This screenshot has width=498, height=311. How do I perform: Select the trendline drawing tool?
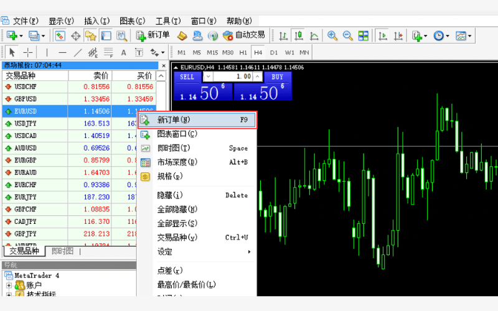[78, 52]
